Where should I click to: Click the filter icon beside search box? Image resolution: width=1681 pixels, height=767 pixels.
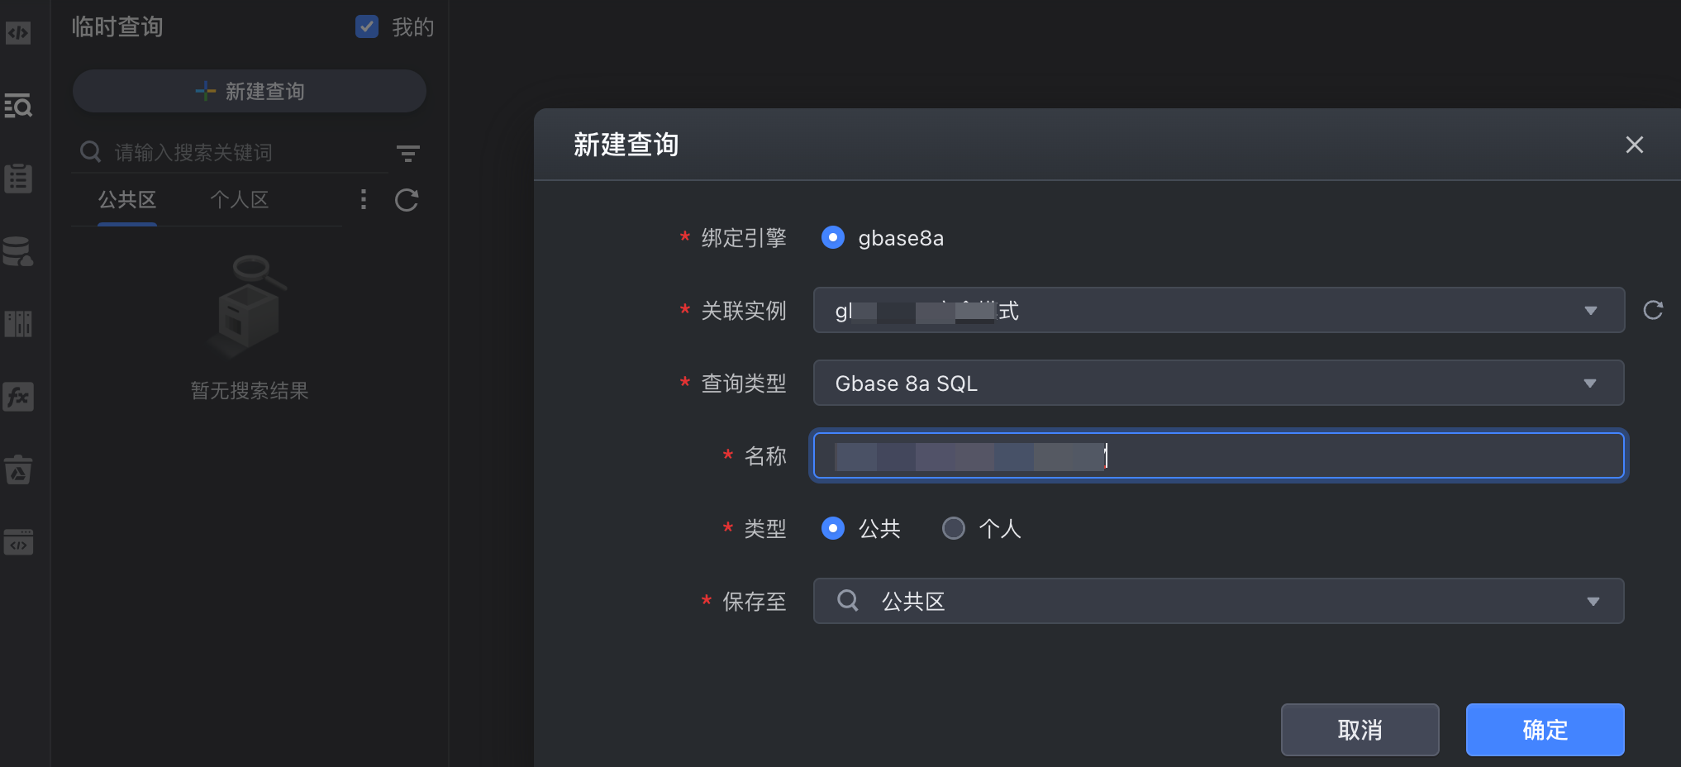(x=407, y=153)
